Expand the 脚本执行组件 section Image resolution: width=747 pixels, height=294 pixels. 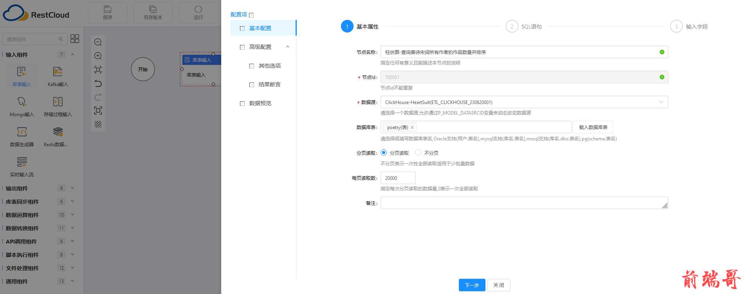click(x=72, y=255)
